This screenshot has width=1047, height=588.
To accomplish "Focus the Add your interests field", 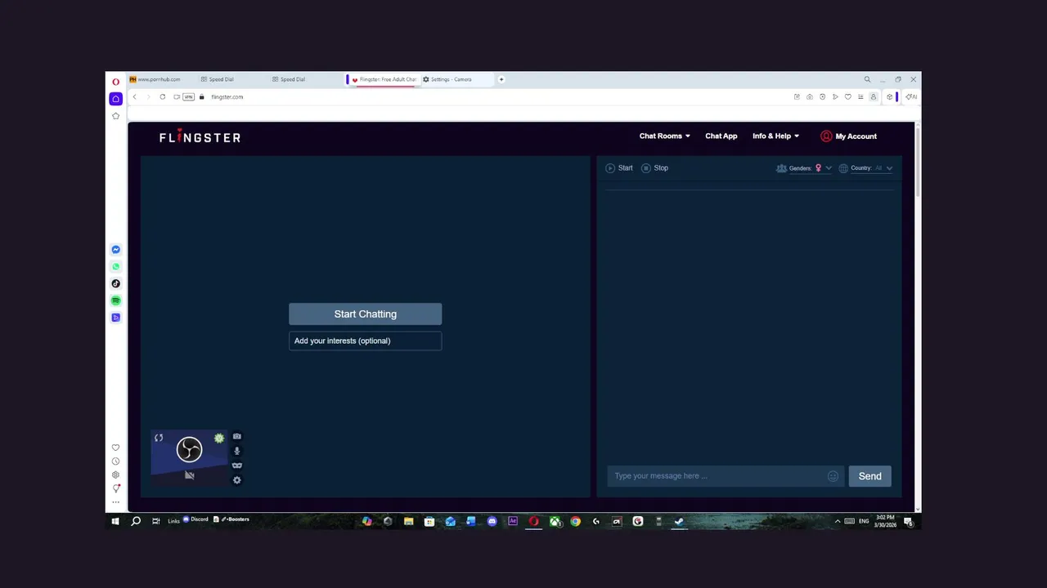I will pos(365,341).
